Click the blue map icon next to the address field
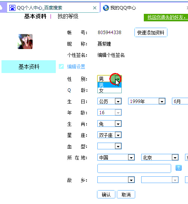Viewport: 188px width, 204px height. point(179,168)
